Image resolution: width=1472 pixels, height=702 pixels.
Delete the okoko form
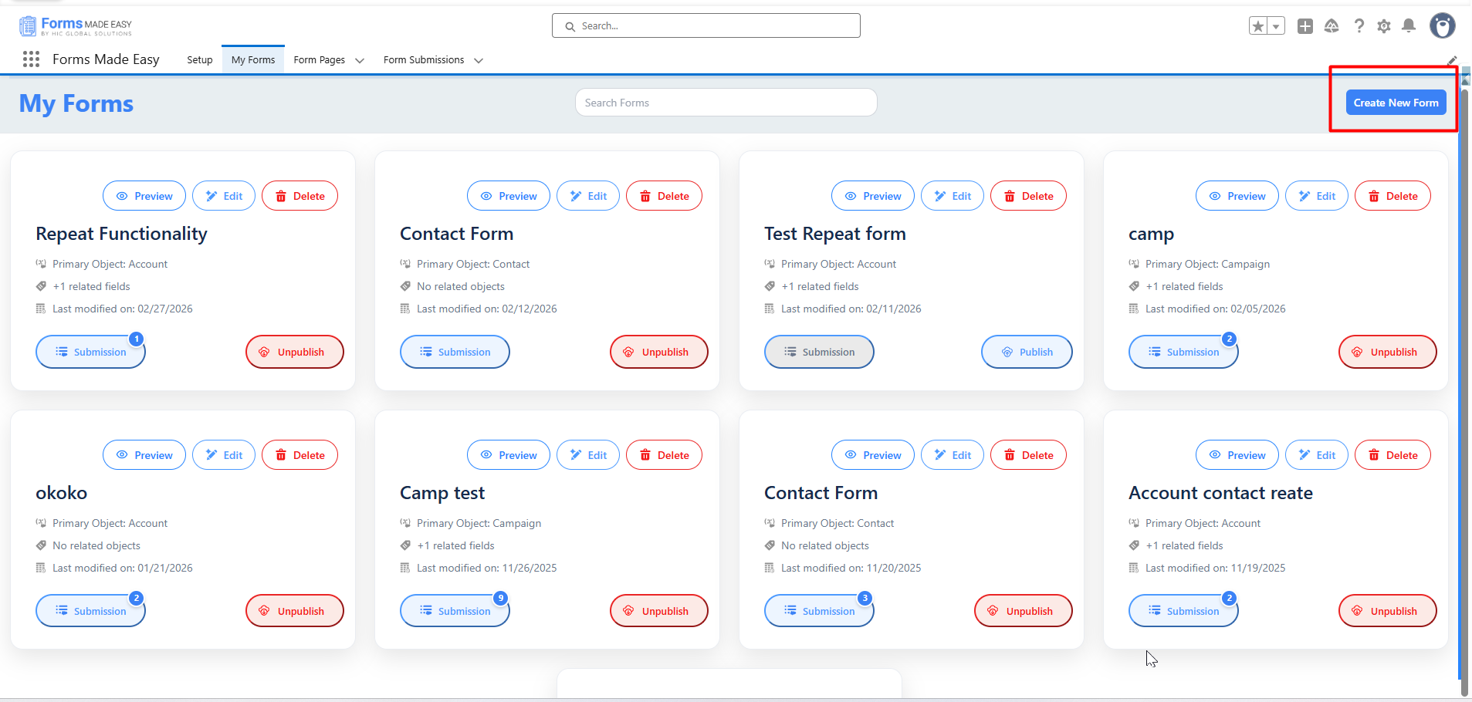pyautogui.click(x=299, y=455)
